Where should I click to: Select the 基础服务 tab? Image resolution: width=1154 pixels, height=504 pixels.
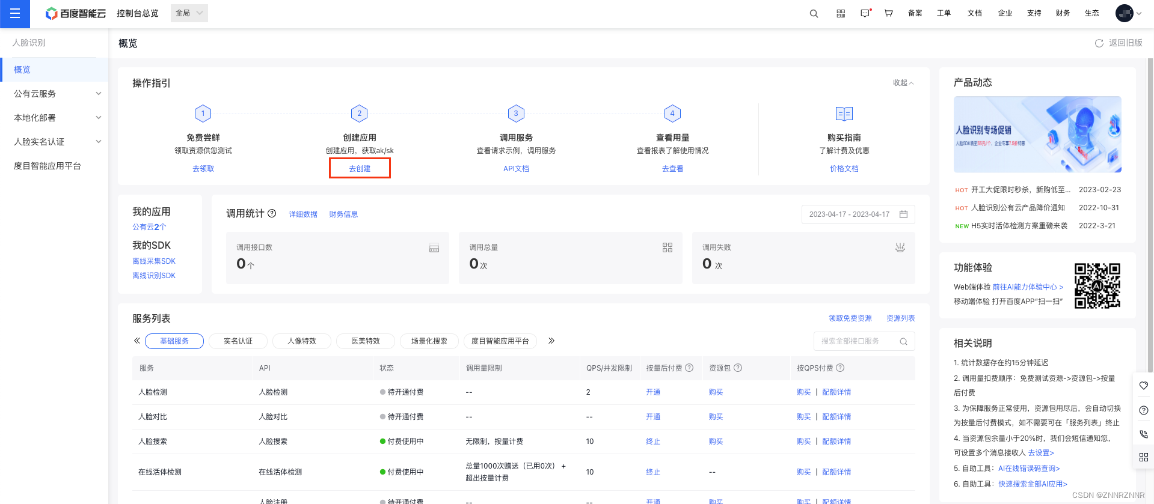click(x=174, y=341)
